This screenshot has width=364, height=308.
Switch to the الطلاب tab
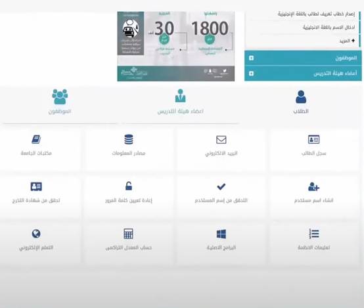tap(301, 102)
